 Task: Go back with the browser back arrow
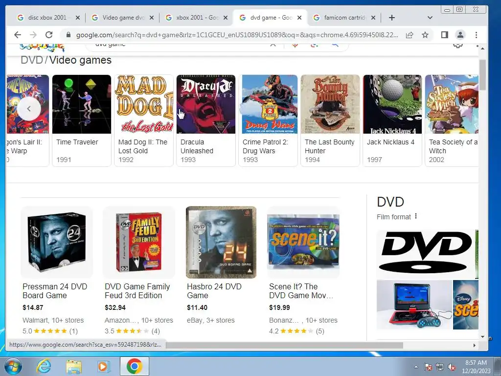point(18,35)
